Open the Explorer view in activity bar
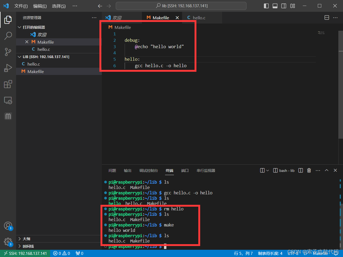The width and height of the screenshot is (343, 257). [8, 20]
